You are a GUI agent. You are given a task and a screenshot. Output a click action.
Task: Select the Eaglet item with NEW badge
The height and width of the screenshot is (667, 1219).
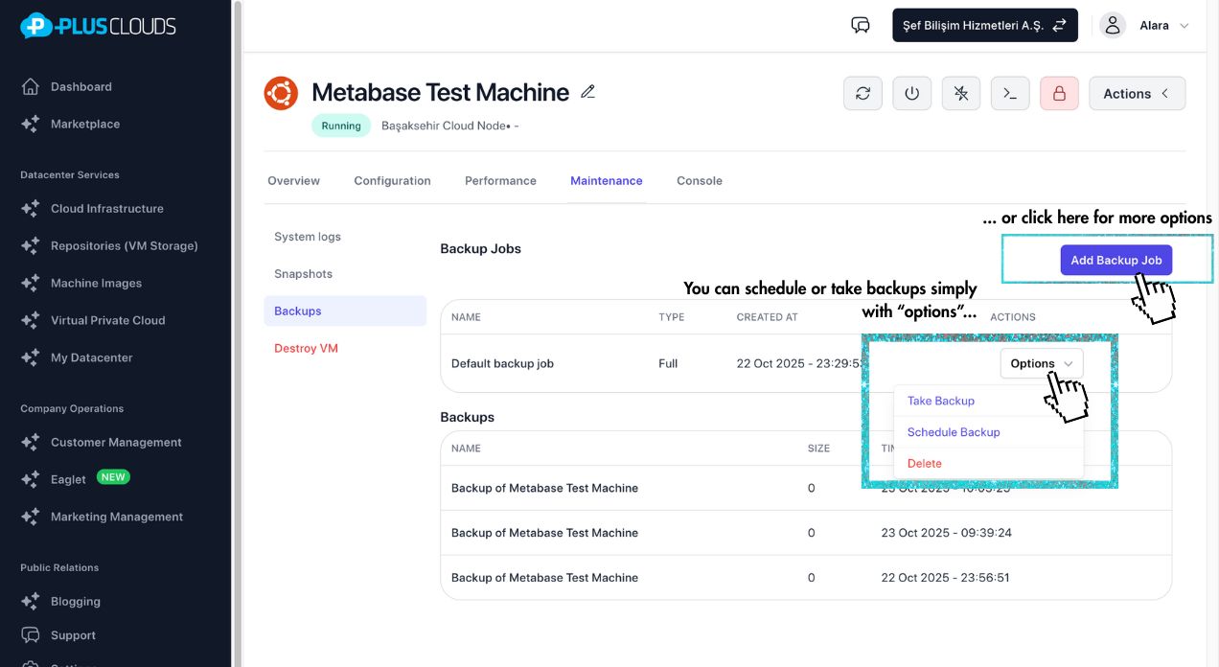click(x=67, y=478)
